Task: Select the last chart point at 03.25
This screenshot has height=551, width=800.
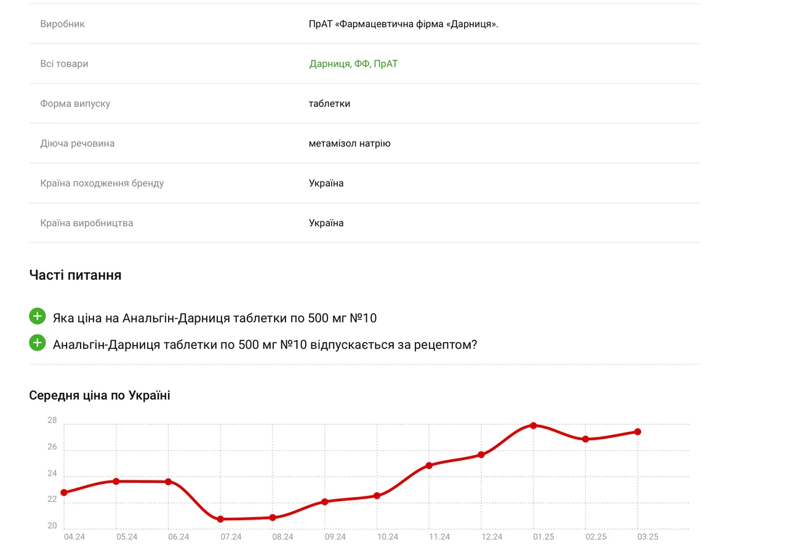Action: tap(638, 432)
